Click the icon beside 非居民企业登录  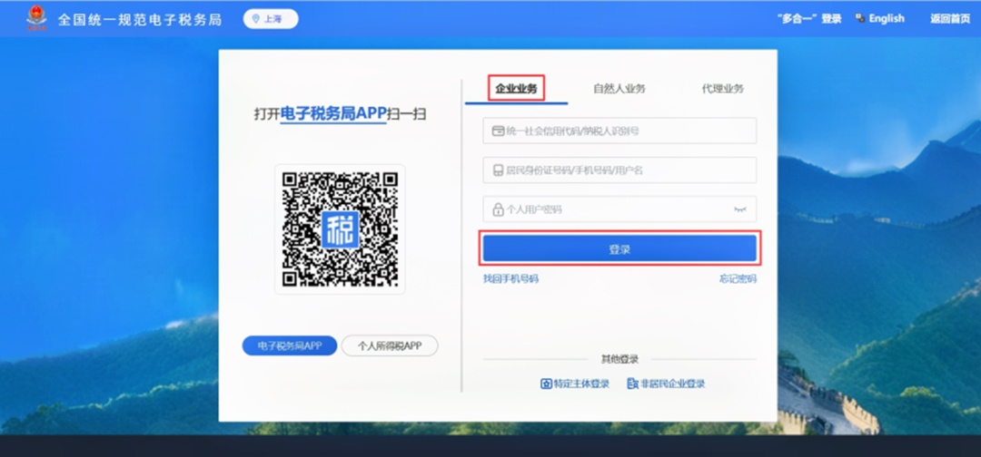tap(632, 384)
